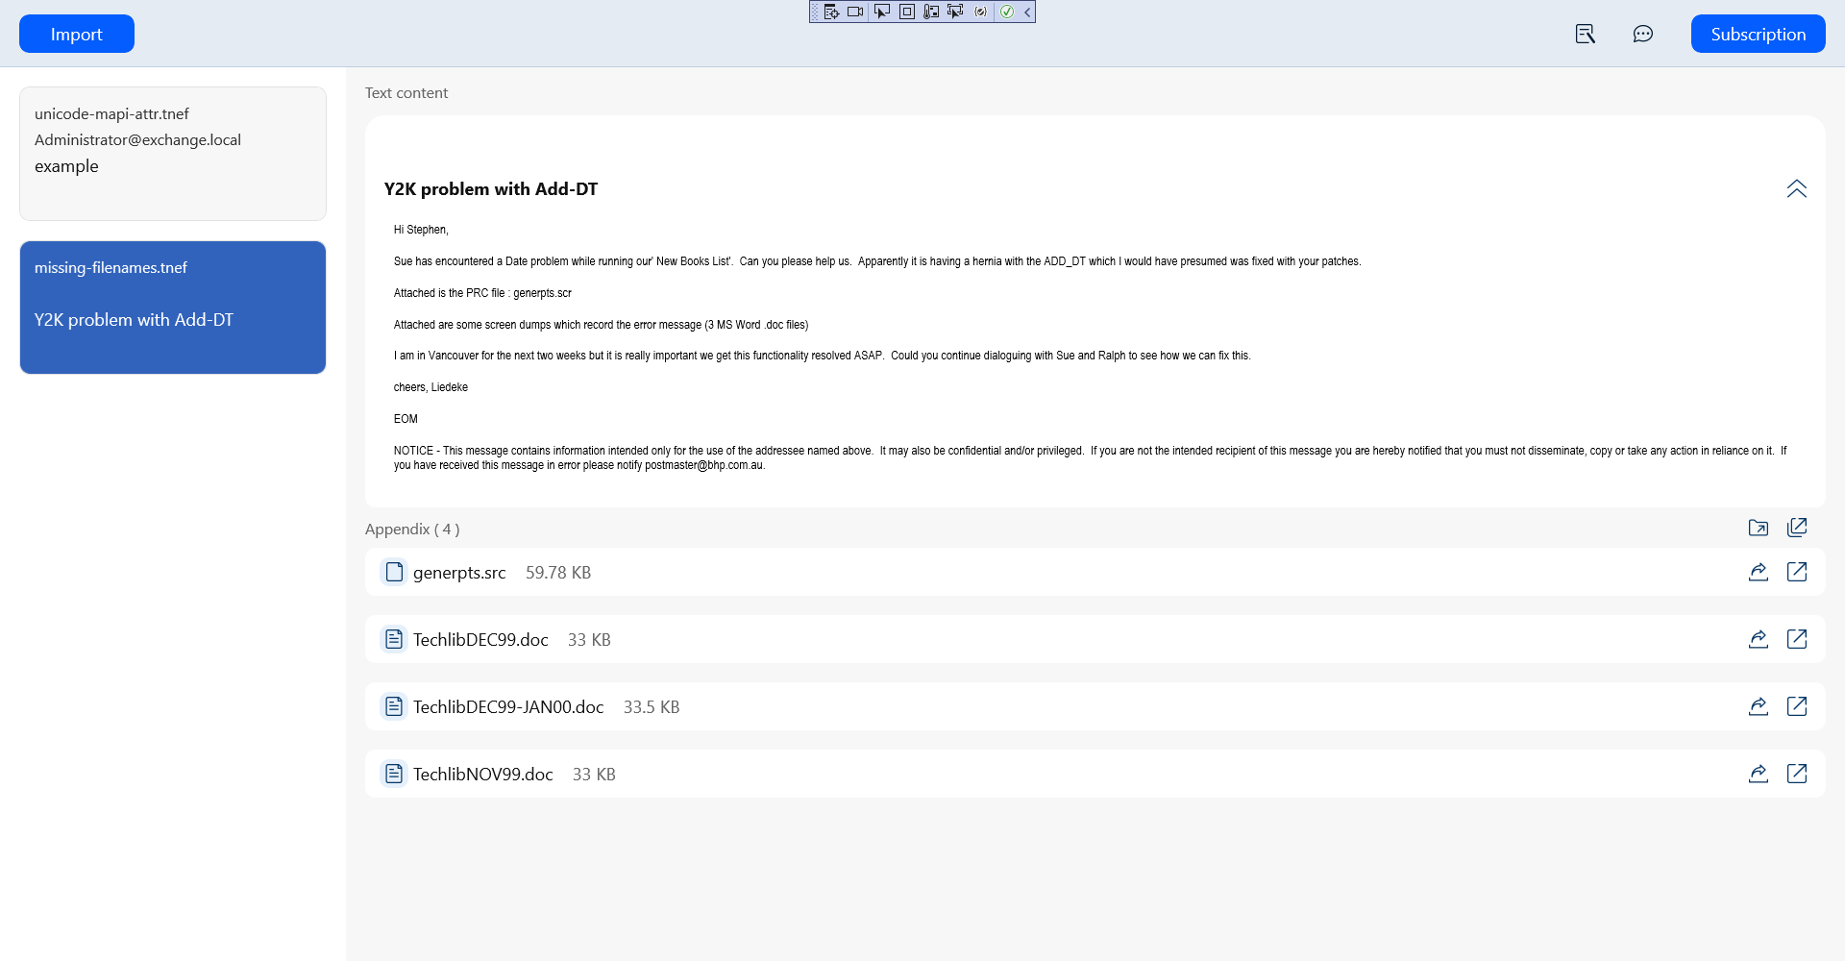Click the {} code tool in the capture toolbar
The width and height of the screenshot is (1845, 961).
(x=980, y=12)
